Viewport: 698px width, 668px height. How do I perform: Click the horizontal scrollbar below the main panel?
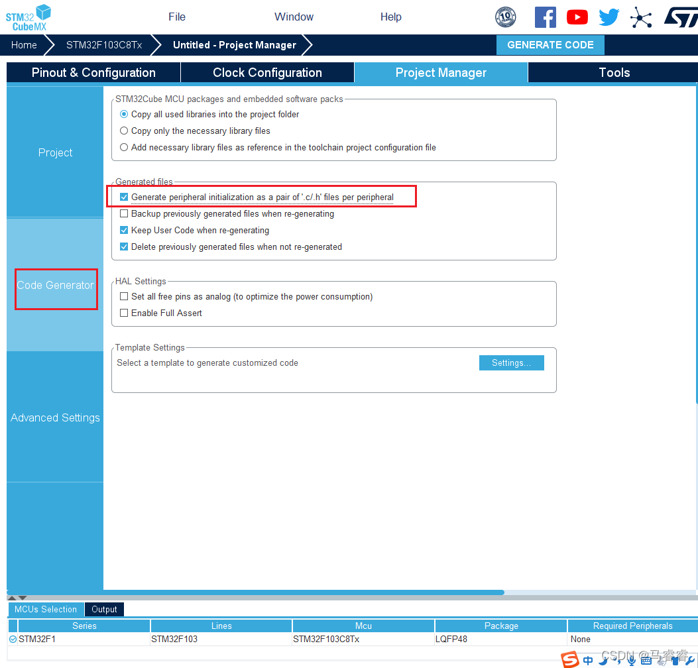tap(255, 592)
